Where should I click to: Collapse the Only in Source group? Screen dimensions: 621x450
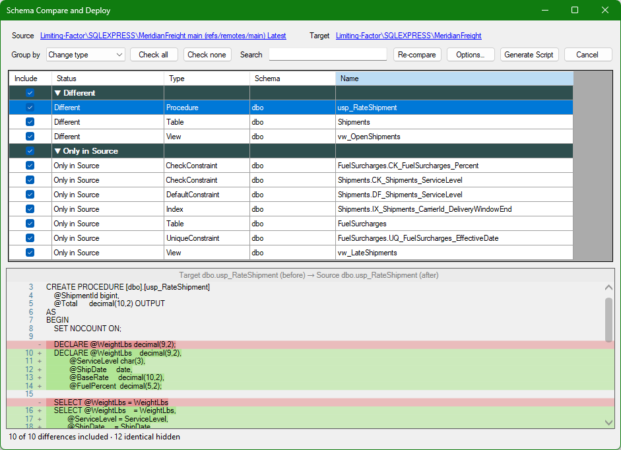58,151
